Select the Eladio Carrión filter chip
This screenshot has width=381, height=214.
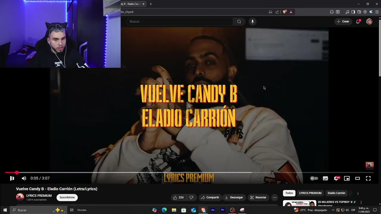tap(336, 193)
